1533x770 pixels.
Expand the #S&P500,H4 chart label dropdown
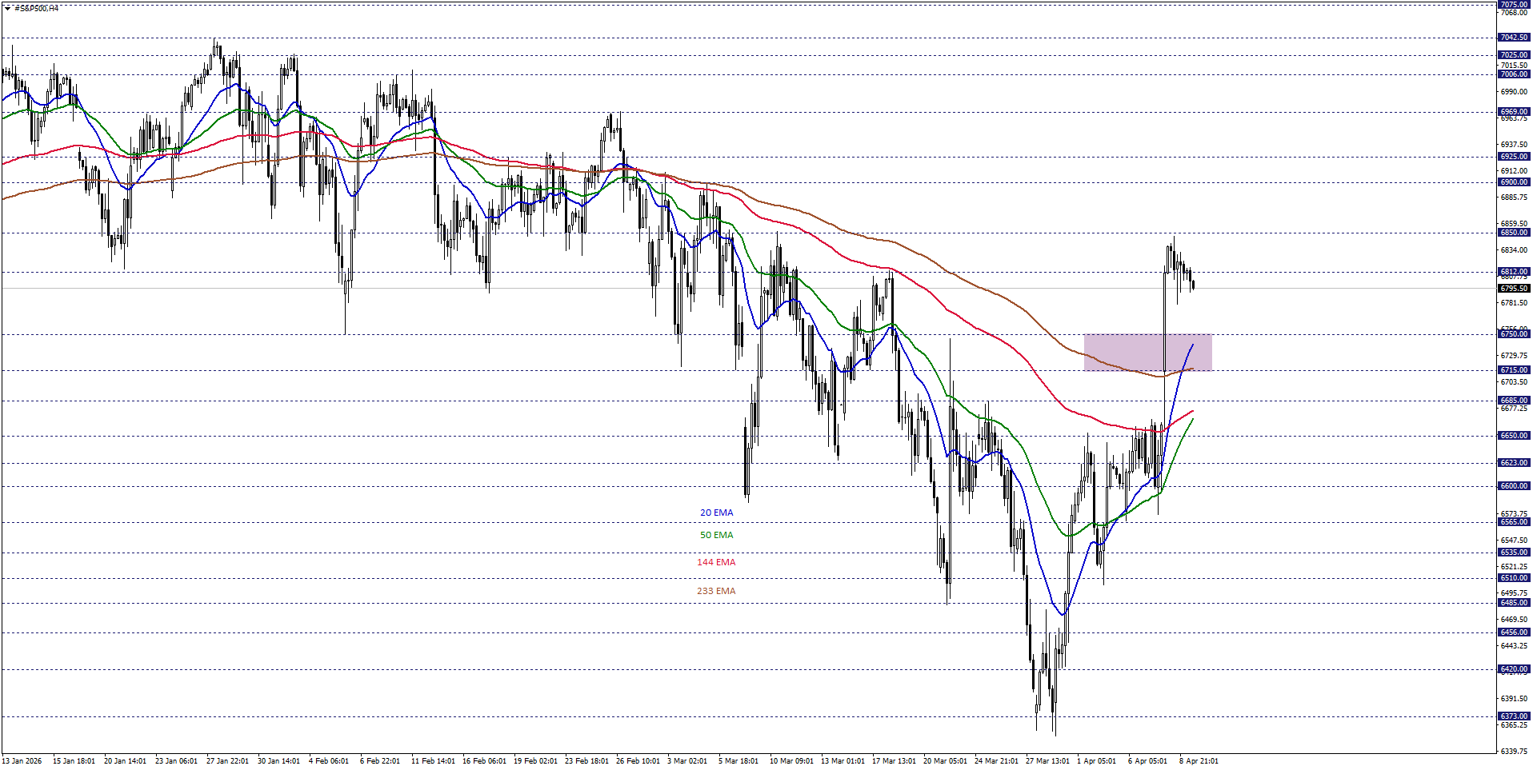(7, 8)
